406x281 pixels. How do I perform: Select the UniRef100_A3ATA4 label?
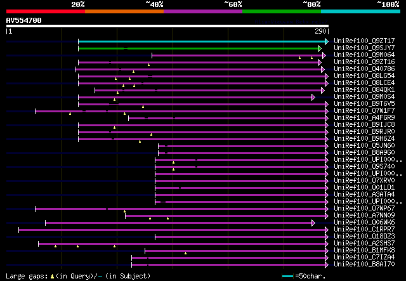[364, 195]
